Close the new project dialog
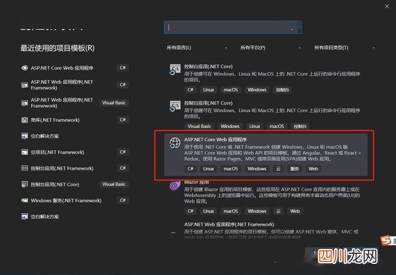Image resolution: width=396 pixels, height=275 pixels. click(x=387, y=7)
